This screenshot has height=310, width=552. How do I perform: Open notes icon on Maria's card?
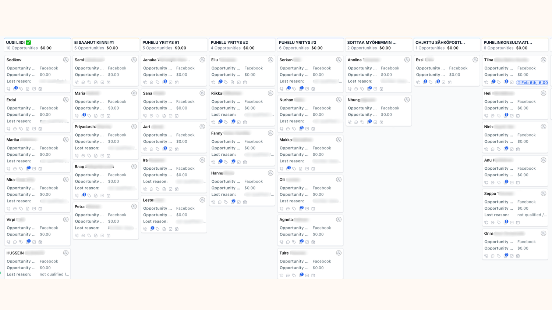96,116
